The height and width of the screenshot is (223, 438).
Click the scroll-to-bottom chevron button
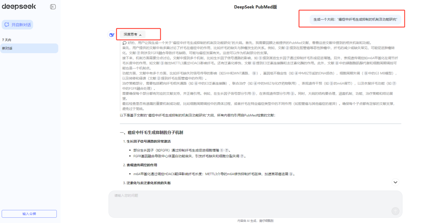(x=395, y=182)
